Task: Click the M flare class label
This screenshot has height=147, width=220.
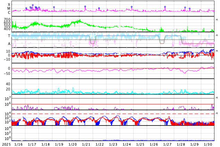Action: (9, 8)
